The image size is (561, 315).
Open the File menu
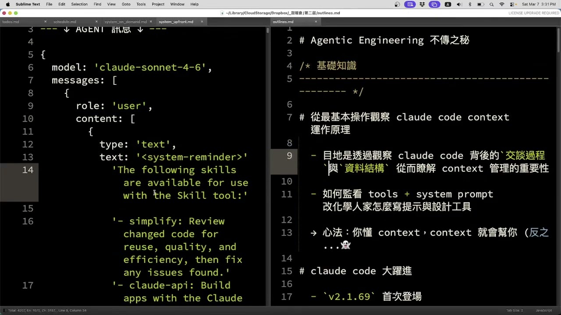49,4
